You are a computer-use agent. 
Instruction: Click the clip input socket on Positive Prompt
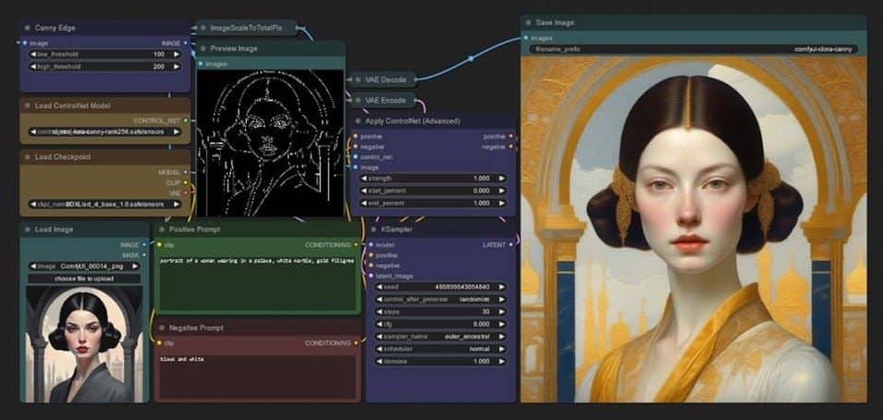pyautogui.click(x=159, y=244)
